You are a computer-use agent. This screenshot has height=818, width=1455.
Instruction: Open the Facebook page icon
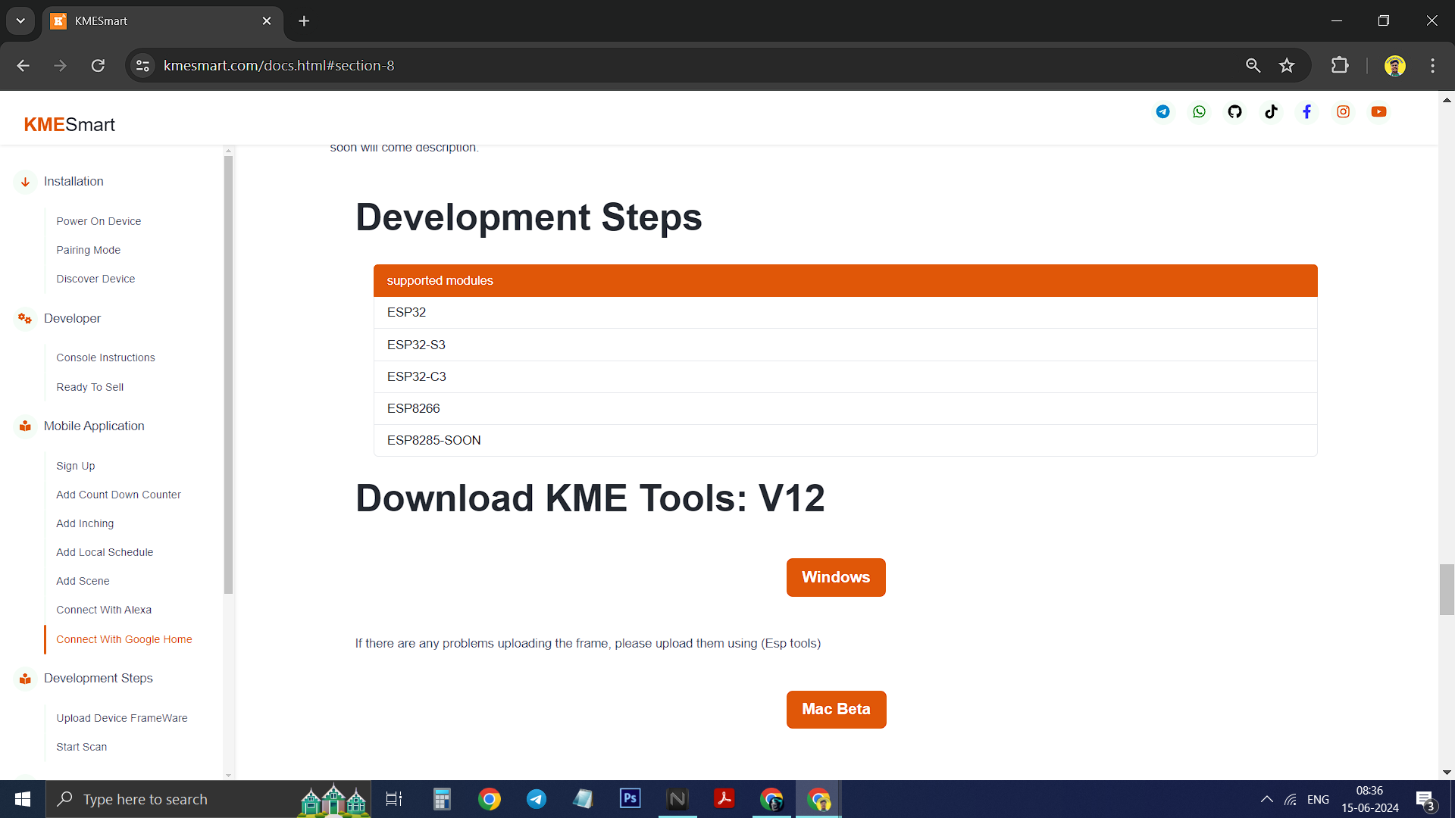tap(1306, 111)
